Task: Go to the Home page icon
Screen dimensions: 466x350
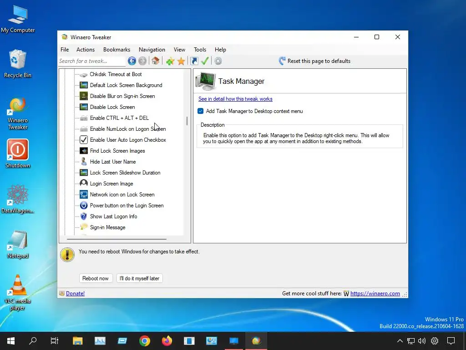Action: [x=155, y=61]
